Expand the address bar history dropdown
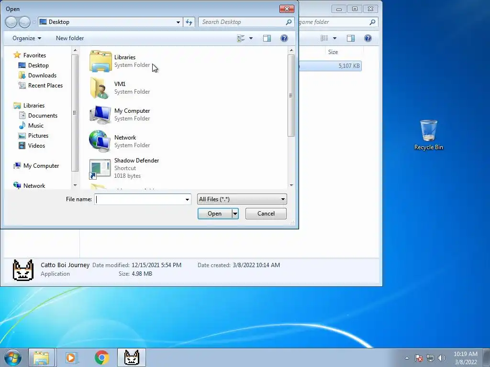490x367 pixels. [178, 22]
